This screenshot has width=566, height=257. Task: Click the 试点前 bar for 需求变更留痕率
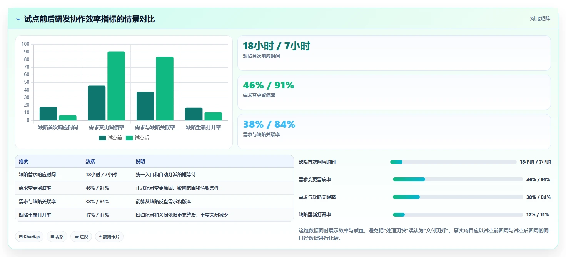coord(97,103)
